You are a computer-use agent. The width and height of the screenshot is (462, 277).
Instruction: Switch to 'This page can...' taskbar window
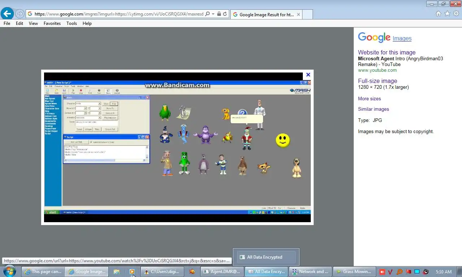pyautogui.click(x=43, y=272)
